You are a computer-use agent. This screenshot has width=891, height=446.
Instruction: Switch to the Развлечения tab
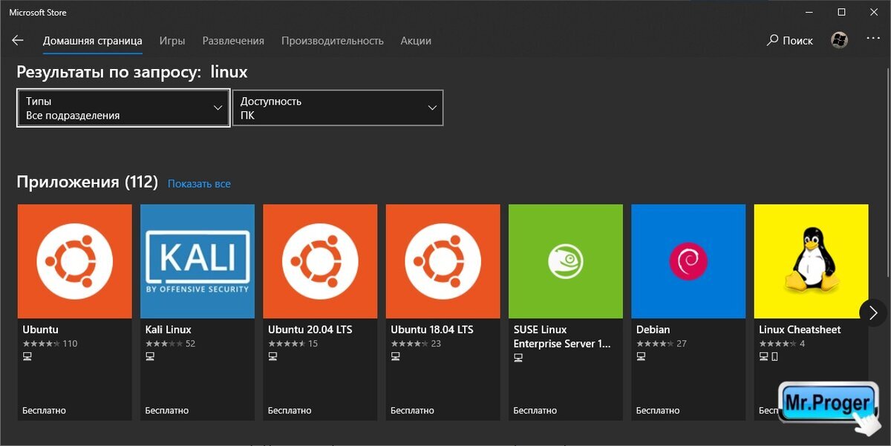pyautogui.click(x=233, y=41)
